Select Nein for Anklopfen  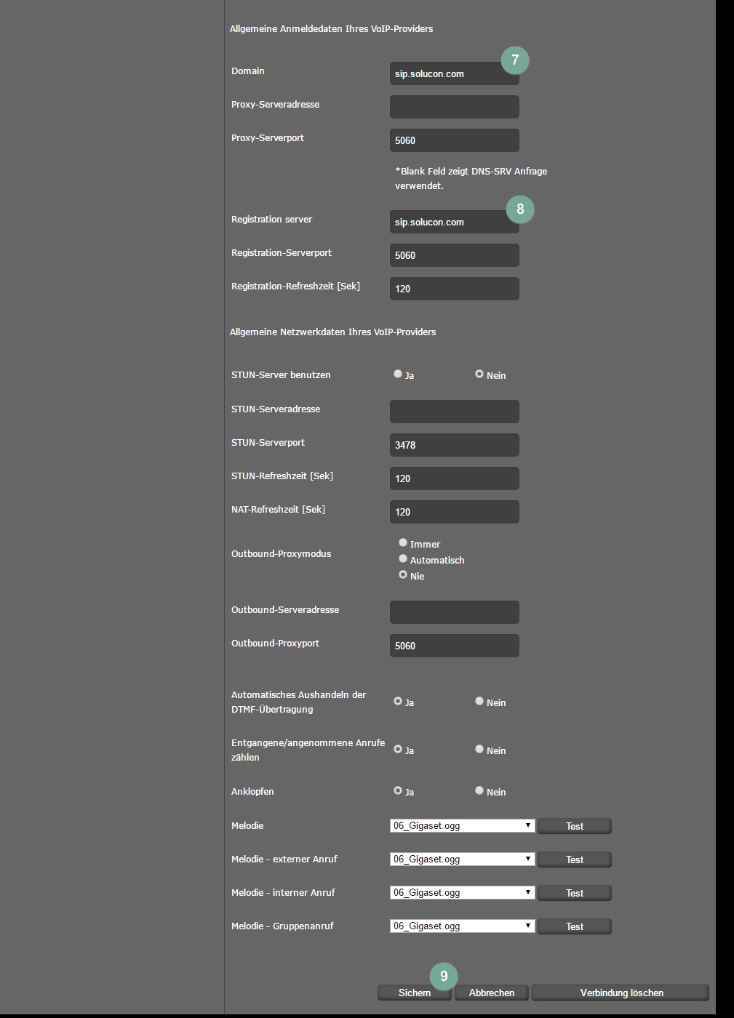pyautogui.click(x=479, y=791)
